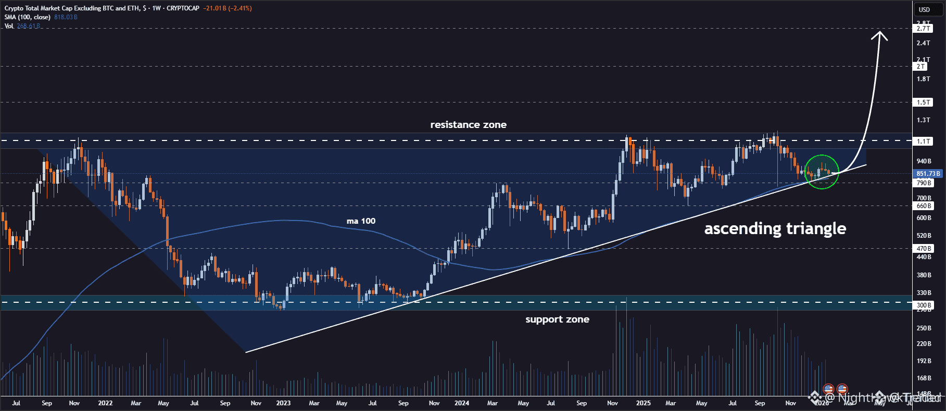The height and width of the screenshot is (411, 946).
Task: Click the 250 B price axis label
Action: pos(924,328)
